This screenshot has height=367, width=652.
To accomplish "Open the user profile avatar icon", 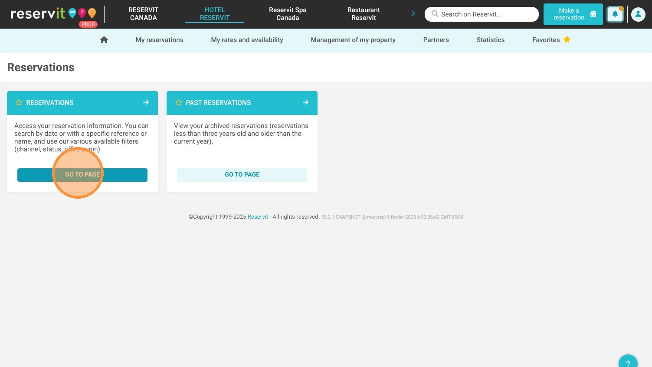I will 638,14.
